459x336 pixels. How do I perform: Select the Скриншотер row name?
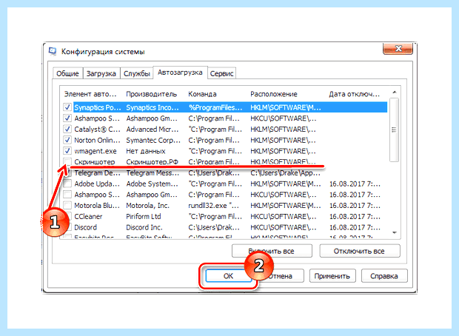coord(95,162)
